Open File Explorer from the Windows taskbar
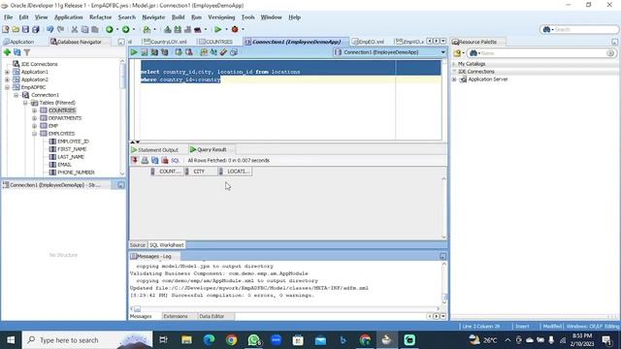 (x=186, y=340)
